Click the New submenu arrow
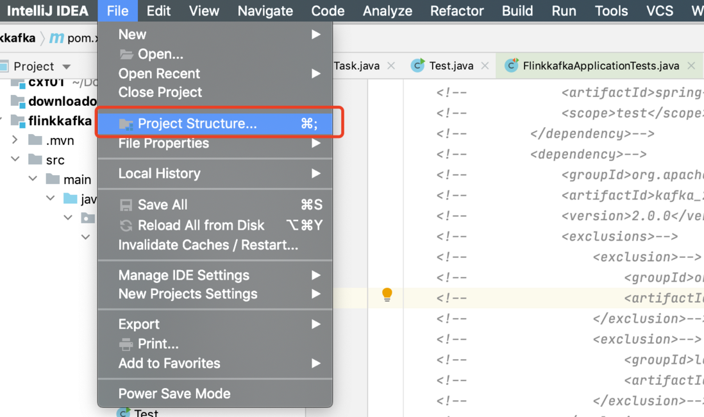 point(316,35)
